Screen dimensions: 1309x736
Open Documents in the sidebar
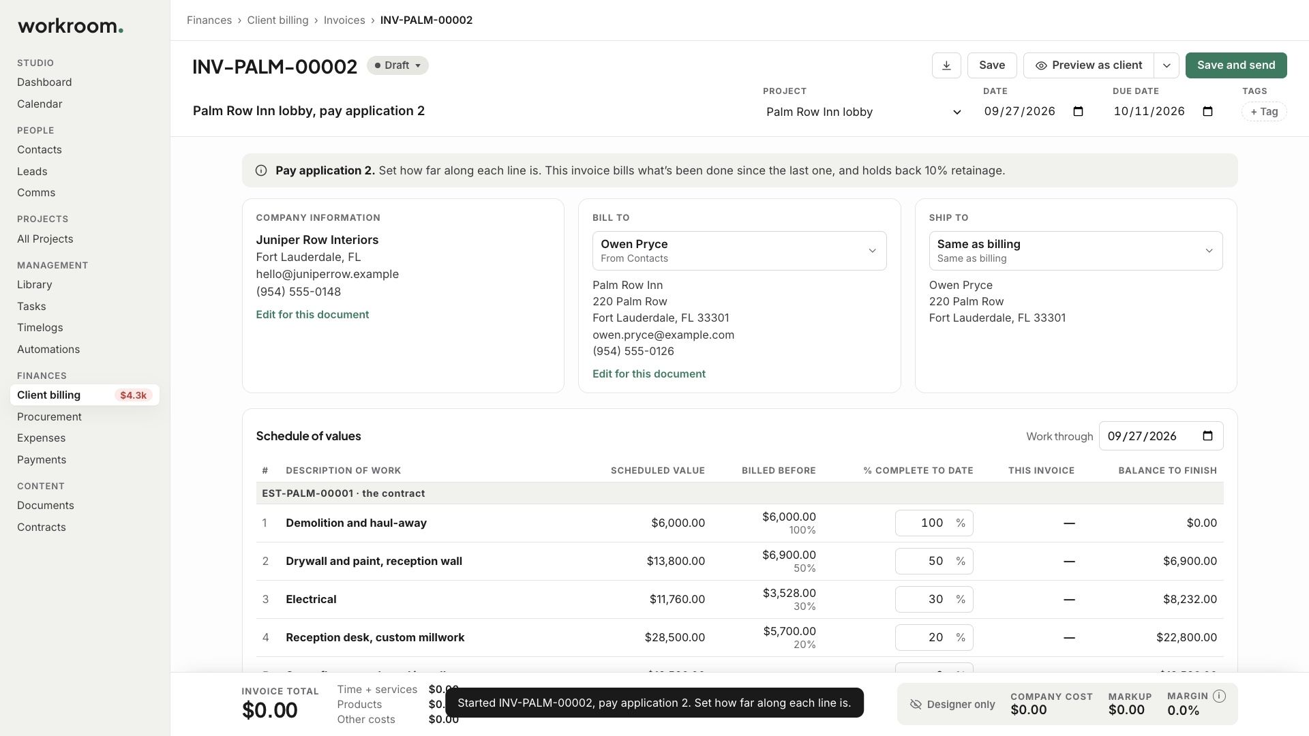pos(46,506)
